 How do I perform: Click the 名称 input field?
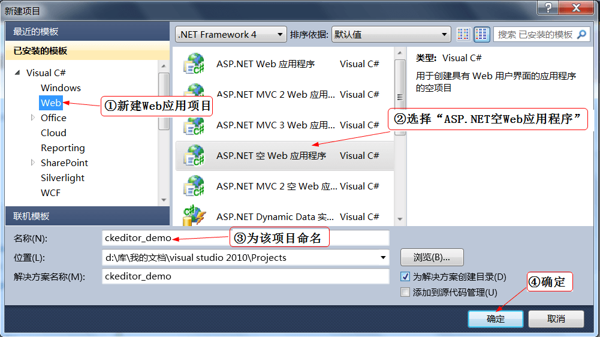(246, 238)
